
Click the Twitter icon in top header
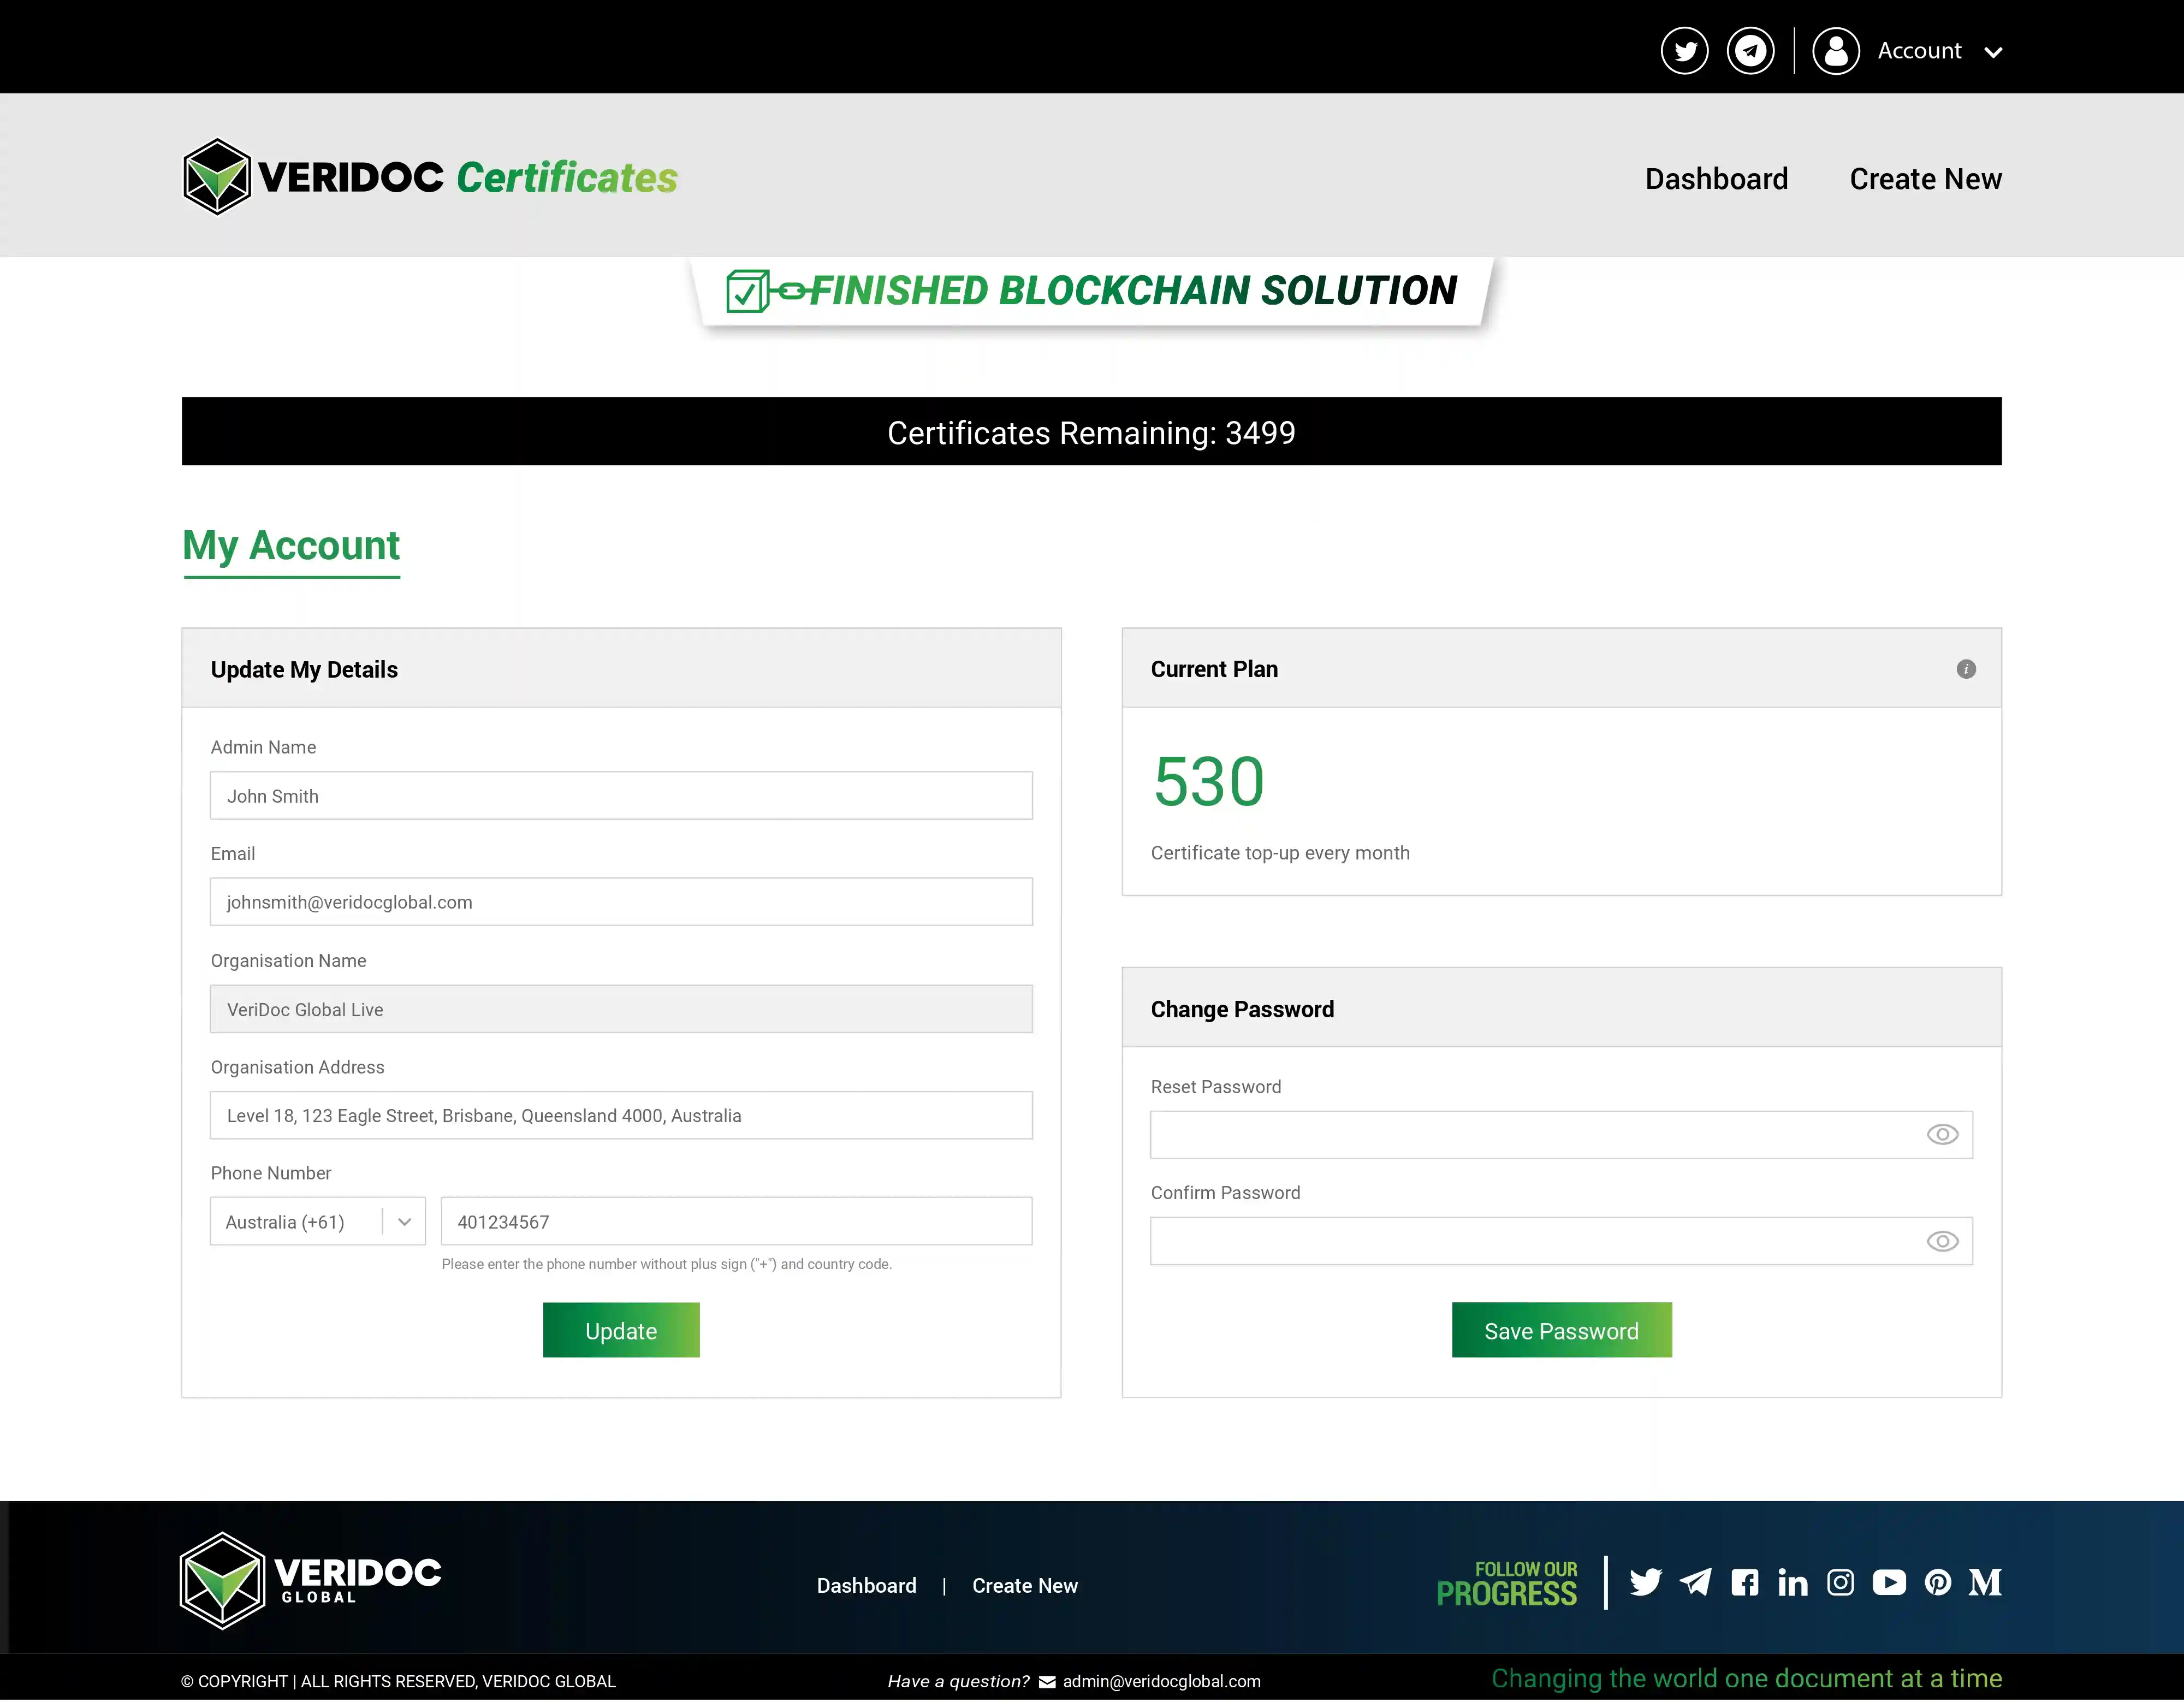(1685, 51)
